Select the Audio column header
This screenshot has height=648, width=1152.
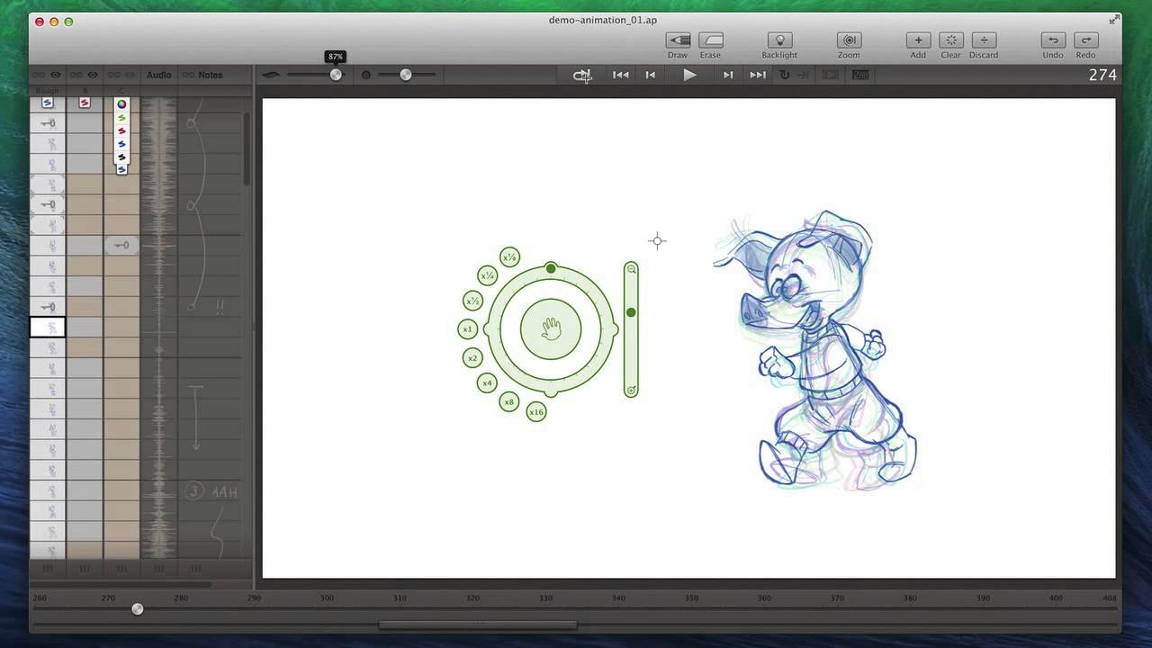(158, 75)
